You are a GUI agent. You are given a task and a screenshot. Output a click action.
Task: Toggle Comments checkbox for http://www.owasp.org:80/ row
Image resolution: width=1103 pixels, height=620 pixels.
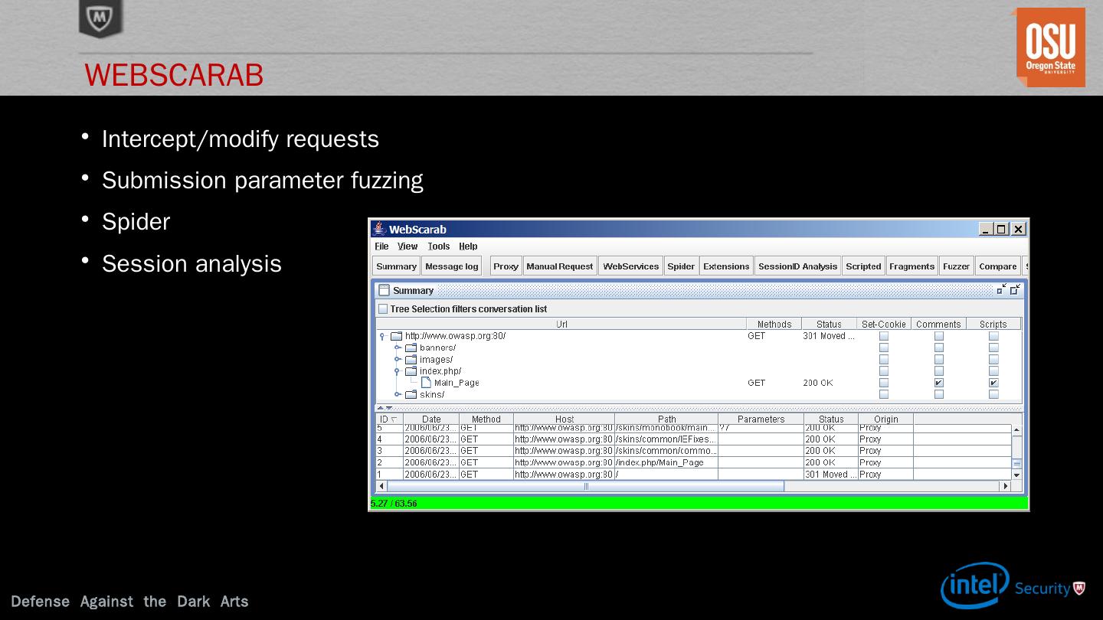coord(939,336)
